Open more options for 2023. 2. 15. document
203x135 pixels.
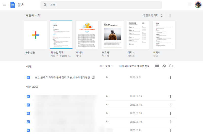pos(171,113)
